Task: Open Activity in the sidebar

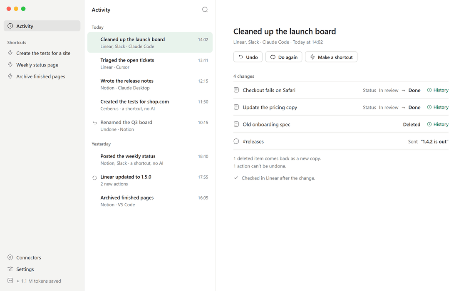Action: pyautogui.click(x=42, y=26)
